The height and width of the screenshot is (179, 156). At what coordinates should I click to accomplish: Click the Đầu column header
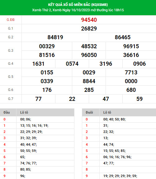(x=7, y=112)
